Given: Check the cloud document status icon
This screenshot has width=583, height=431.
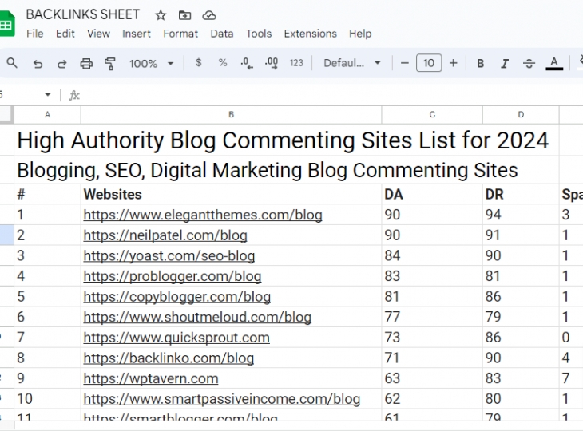Looking at the screenshot, I should (209, 15).
